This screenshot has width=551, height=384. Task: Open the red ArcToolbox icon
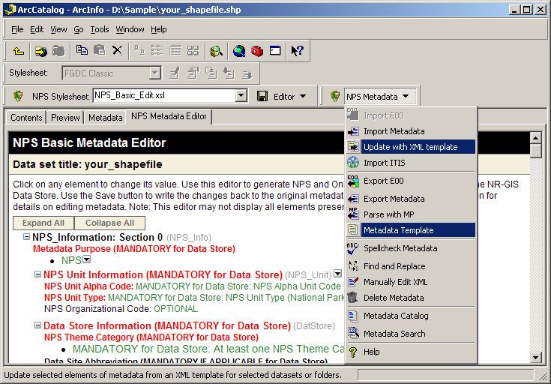pos(257,51)
